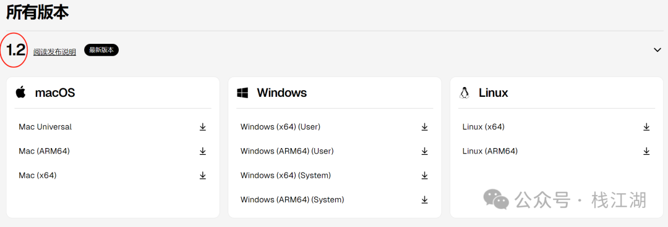Click the Windows logo icon
The height and width of the screenshot is (227, 668).
[242, 93]
